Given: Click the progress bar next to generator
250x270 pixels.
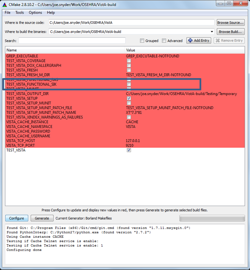Looking at the screenshot, I should click(212, 218).
